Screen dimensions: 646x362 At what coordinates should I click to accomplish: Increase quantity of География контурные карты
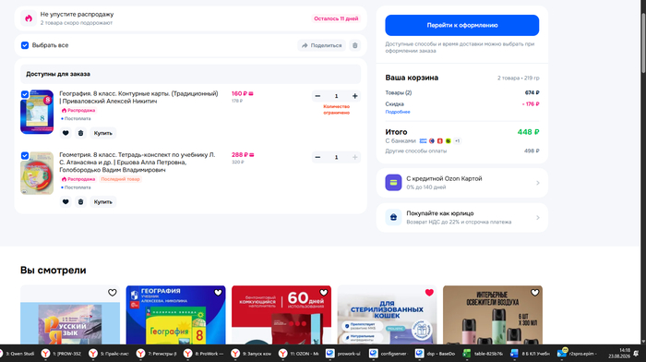[x=354, y=96]
